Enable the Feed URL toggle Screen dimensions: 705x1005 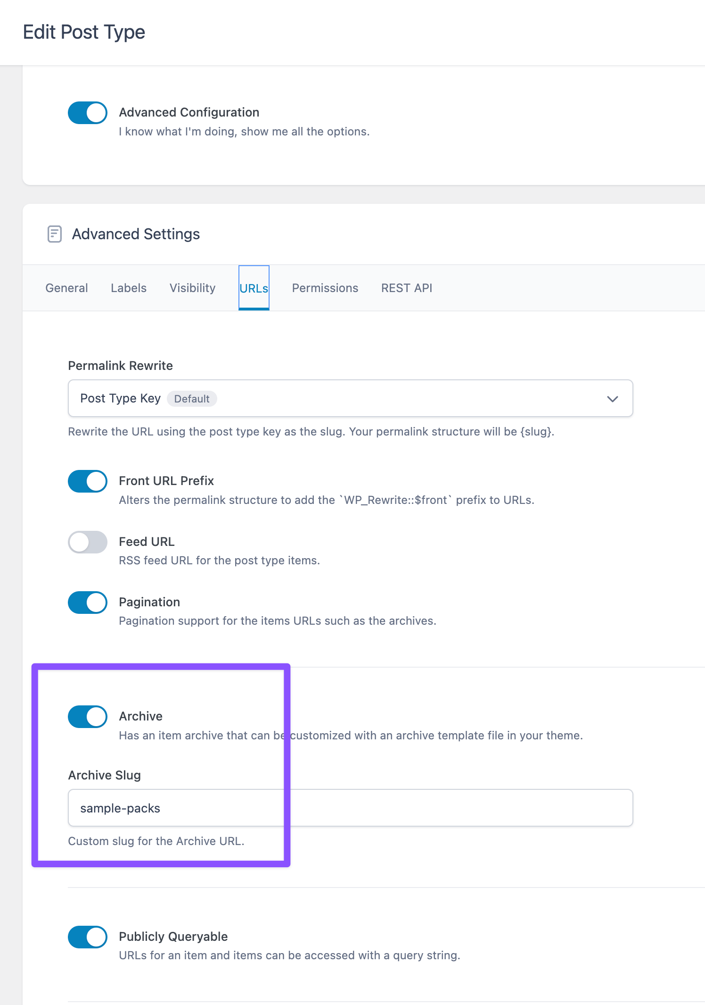click(88, 542)
